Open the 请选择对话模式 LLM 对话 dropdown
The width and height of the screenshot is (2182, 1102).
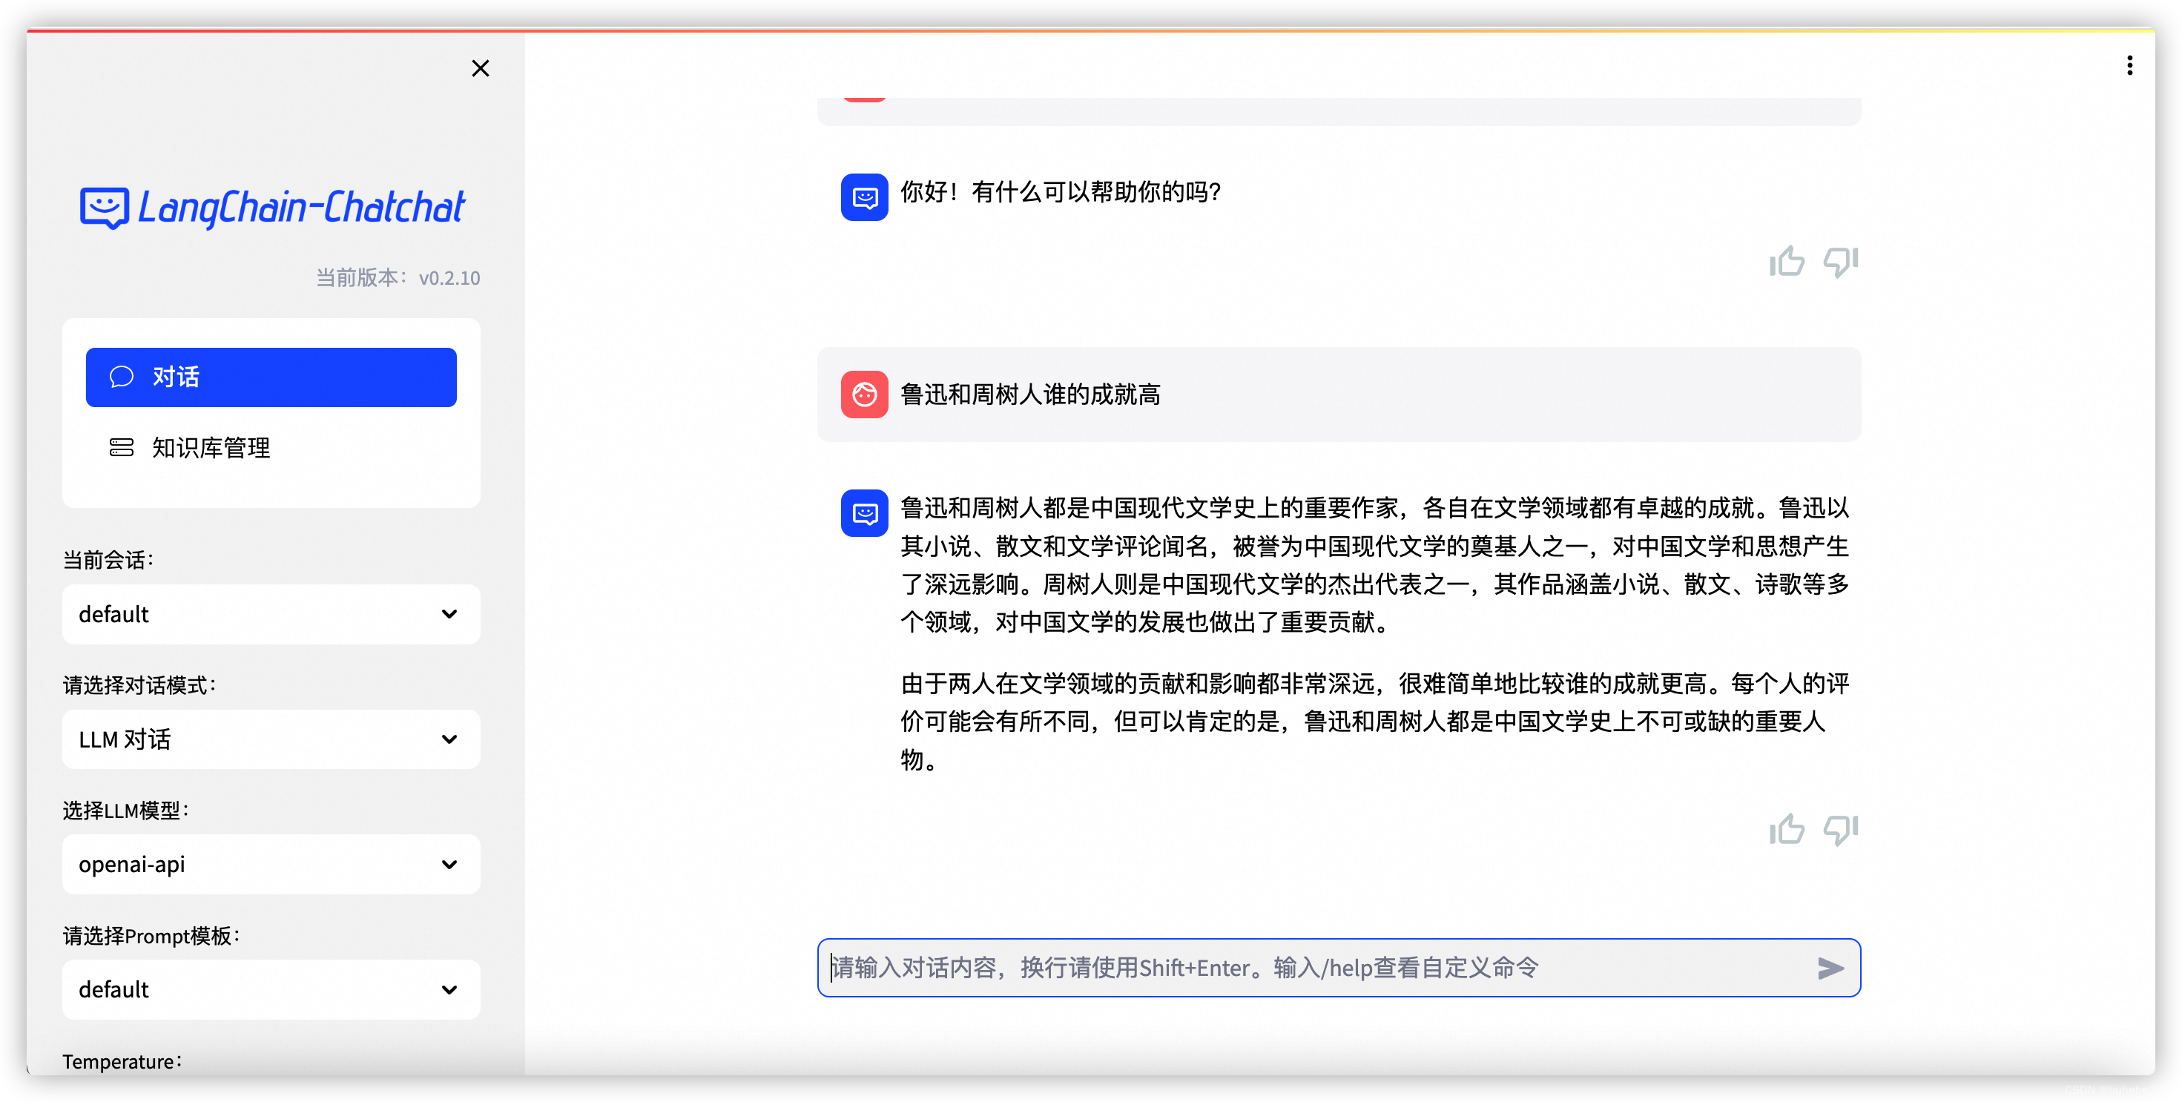point(271,739)
